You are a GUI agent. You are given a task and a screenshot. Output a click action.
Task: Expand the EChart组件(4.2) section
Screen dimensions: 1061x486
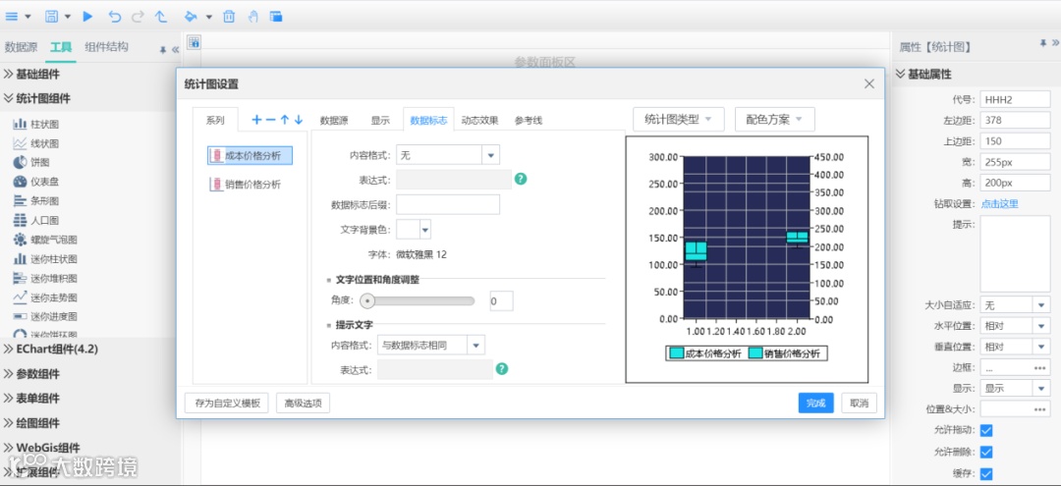point(51,349)
